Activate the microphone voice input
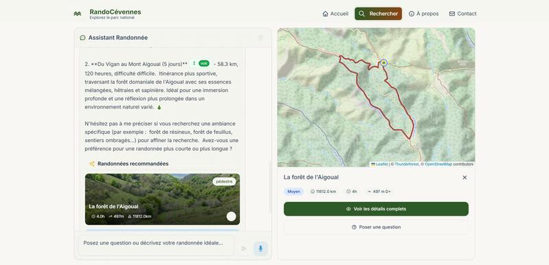This screenshot has height=265, width=549. [260, 249]
